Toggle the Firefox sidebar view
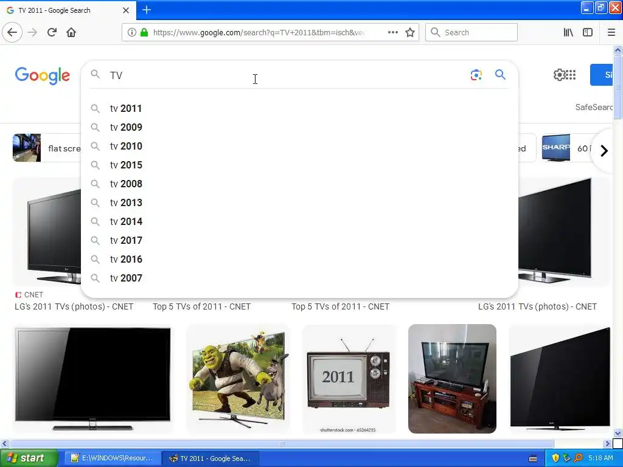623x467 pixels. pyautogui.click(x=588, y=32)
